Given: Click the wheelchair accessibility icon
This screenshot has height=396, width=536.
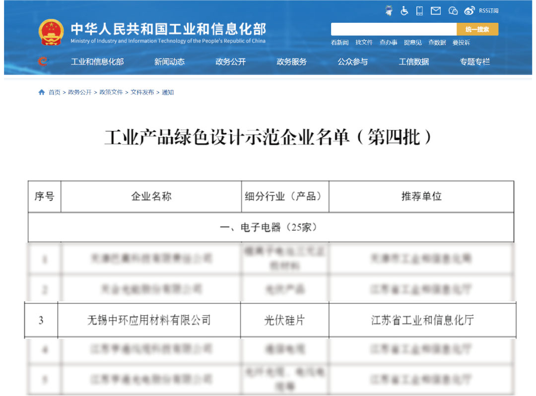Looking at the screenshot, I should coord(404,10).
